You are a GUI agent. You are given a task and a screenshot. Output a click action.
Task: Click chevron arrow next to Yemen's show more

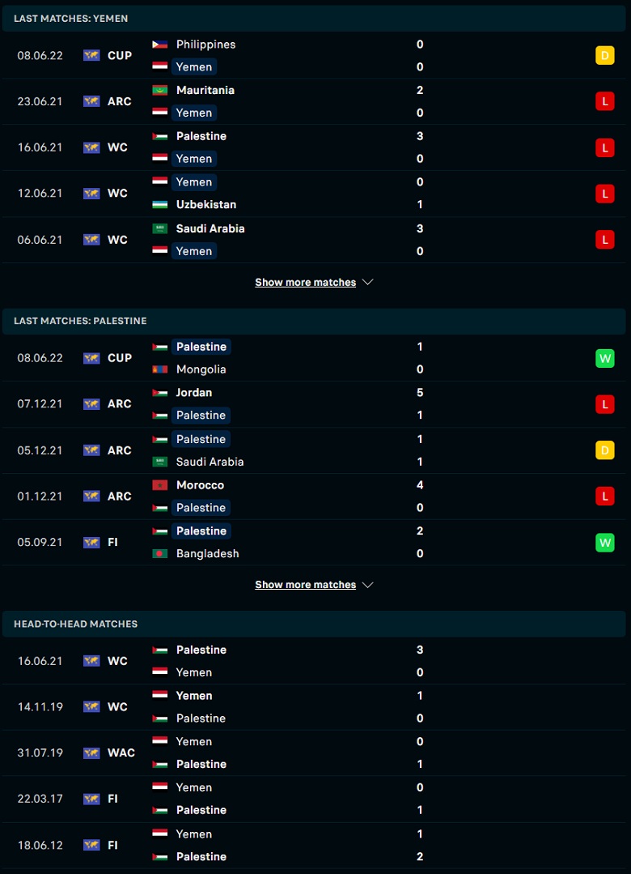367,283
